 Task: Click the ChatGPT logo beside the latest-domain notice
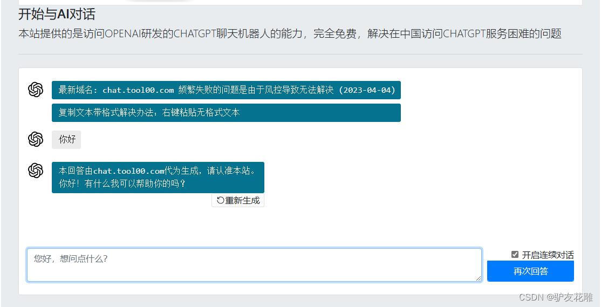click(36, 90)
